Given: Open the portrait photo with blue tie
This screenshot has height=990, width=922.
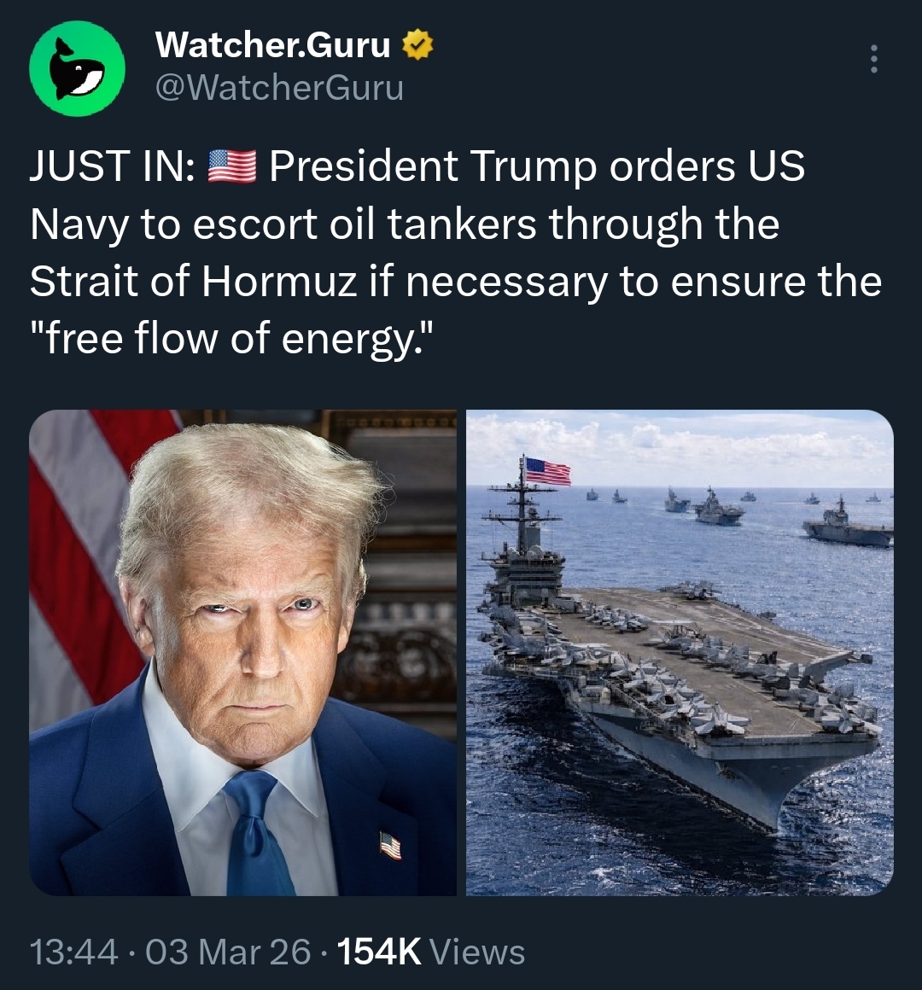Looking at the screenshot, I should tap(242, 652).
